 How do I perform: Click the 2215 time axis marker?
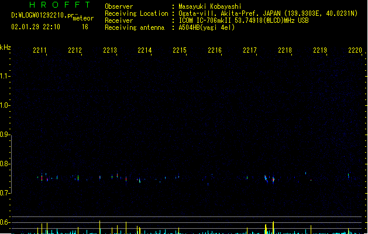(x=180, y=50)
